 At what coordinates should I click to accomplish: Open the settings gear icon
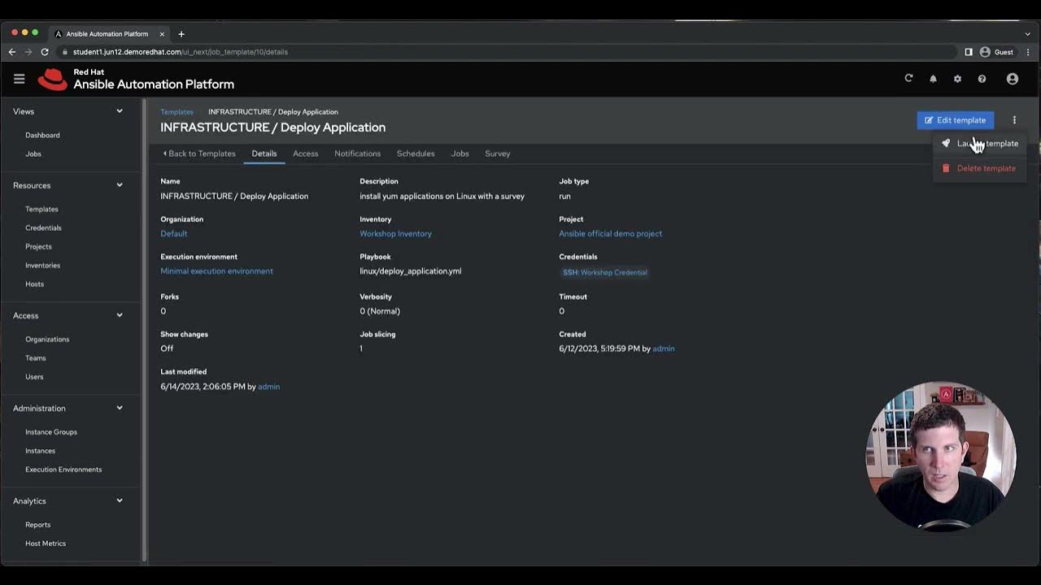957,79
